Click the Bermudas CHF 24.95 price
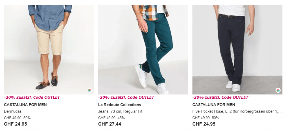Viewport: 289px width, 133px height. (x=16, y=124)
